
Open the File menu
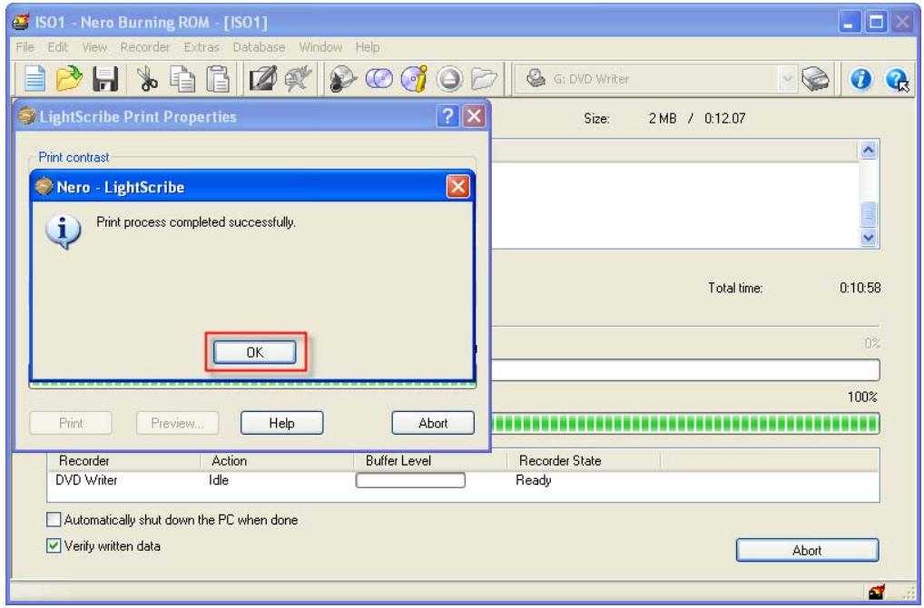pyautogui.click(x=25, y=47)
